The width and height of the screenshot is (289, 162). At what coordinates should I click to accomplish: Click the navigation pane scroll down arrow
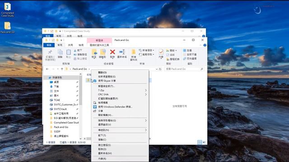(80, 139)
